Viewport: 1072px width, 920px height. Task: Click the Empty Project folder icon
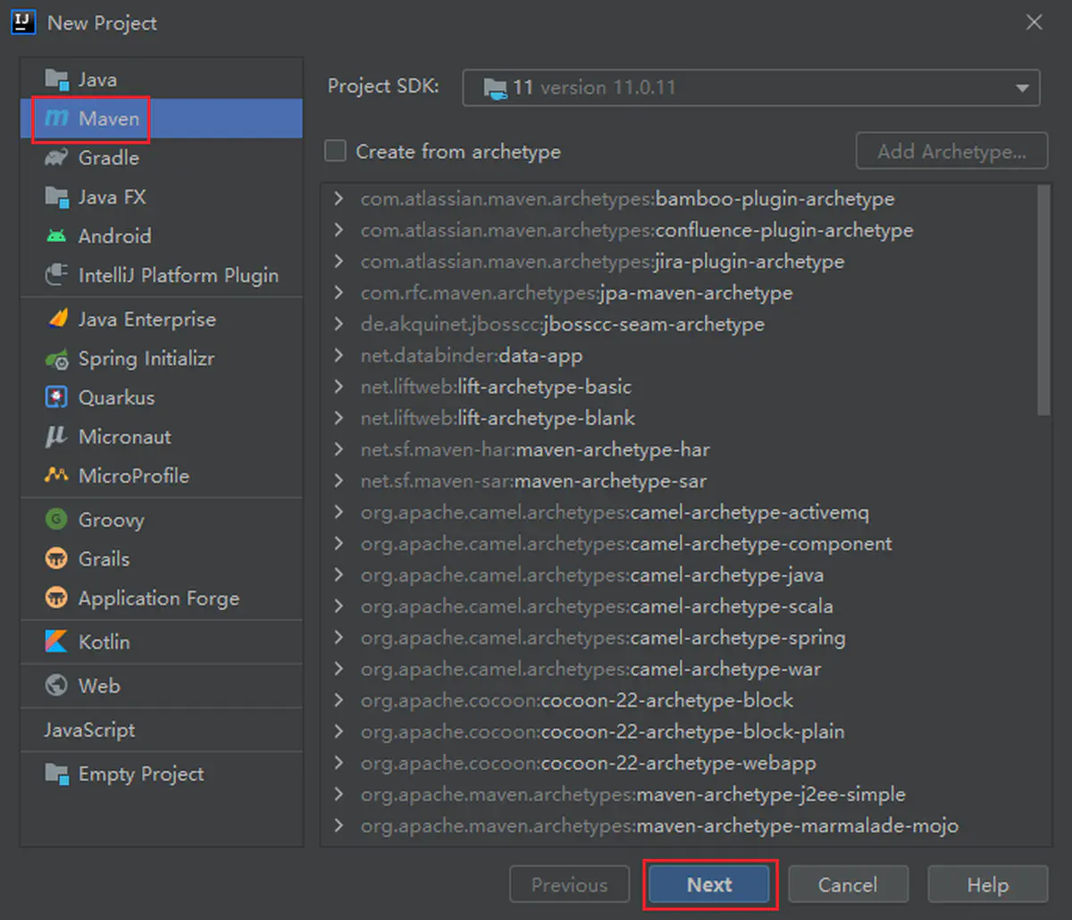tap(56, 774)
